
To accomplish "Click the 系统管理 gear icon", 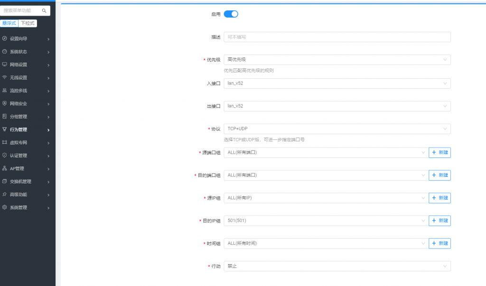I will (4, 207).
